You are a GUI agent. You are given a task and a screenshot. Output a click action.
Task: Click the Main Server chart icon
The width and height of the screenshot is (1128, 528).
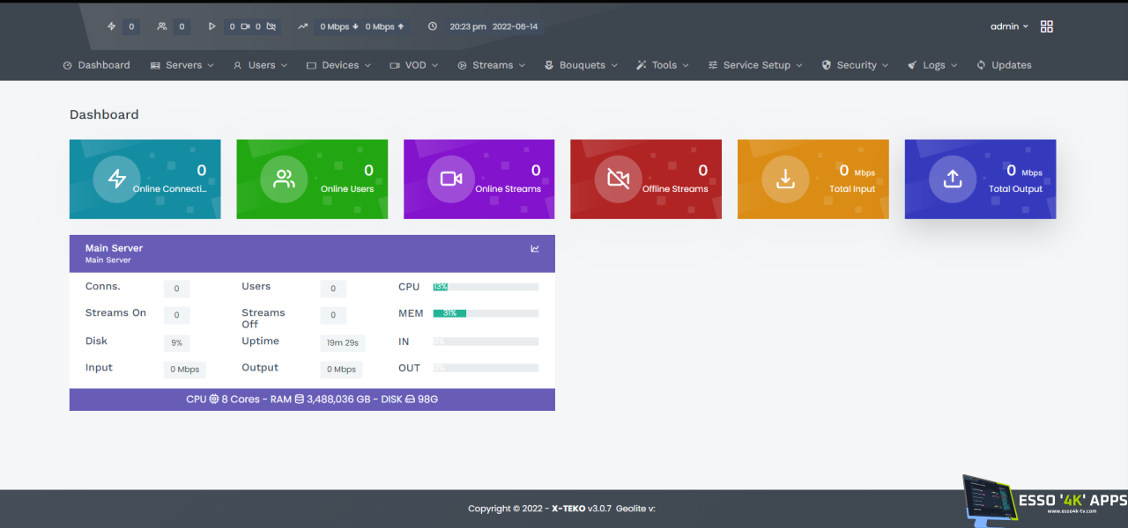(x=535, y=249)
